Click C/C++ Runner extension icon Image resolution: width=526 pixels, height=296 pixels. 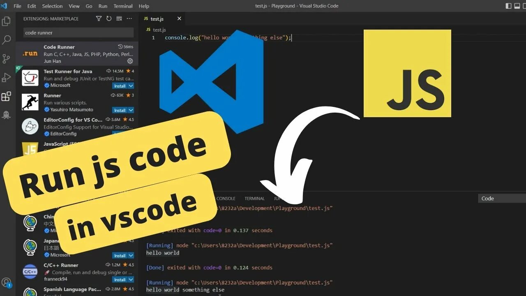tap(30, 272)
